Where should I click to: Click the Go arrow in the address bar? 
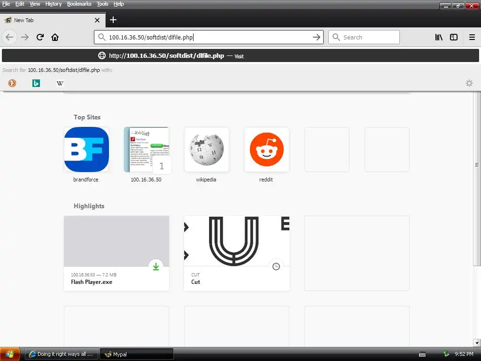click(316, 37)
